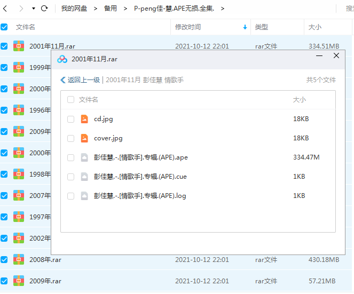This screenshot has width=354, height=294.
Task: Click the forward navigation arrow
Action: [x=21, y=9]
